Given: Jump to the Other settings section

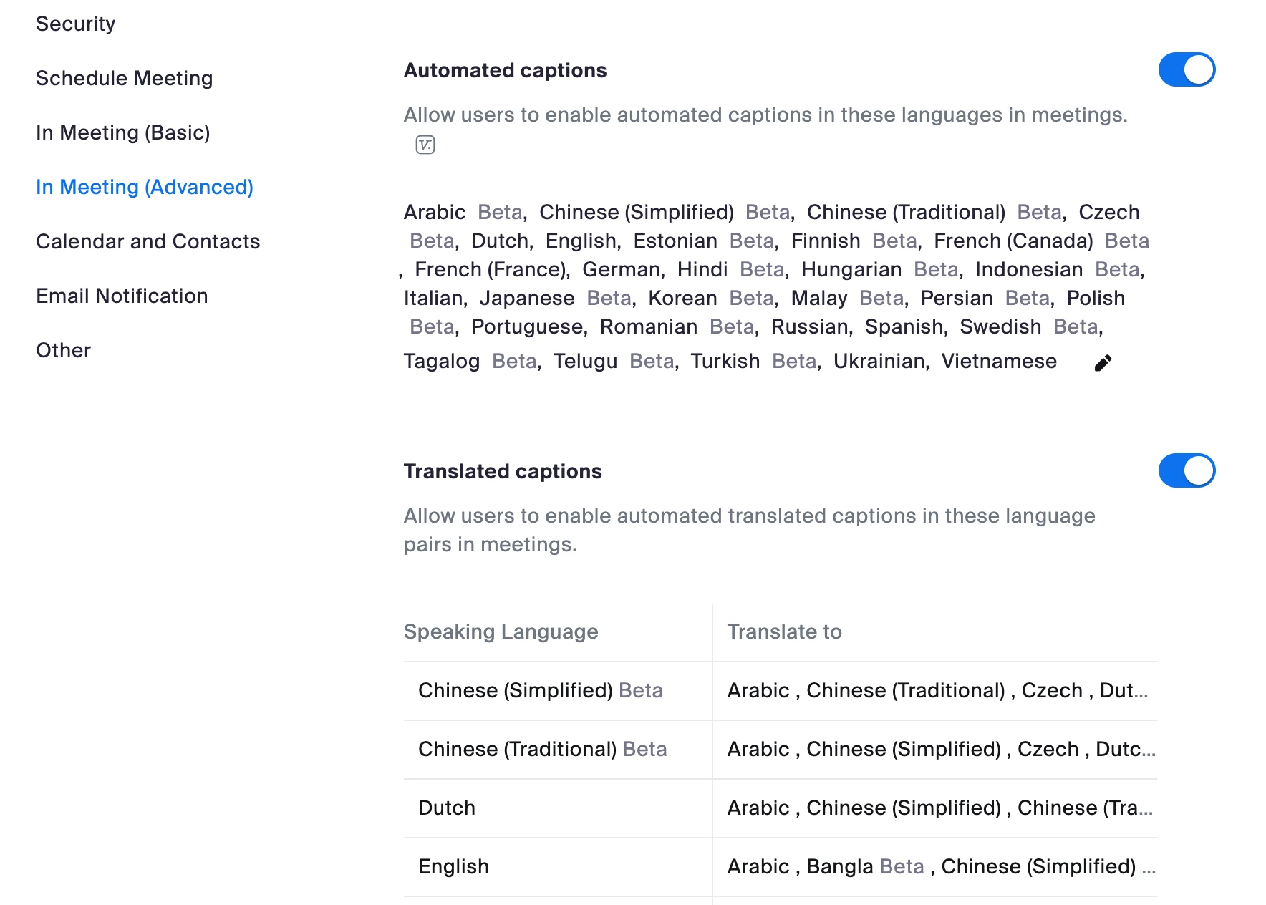Looking at the screenshot, I should click(x=63, y=350).
